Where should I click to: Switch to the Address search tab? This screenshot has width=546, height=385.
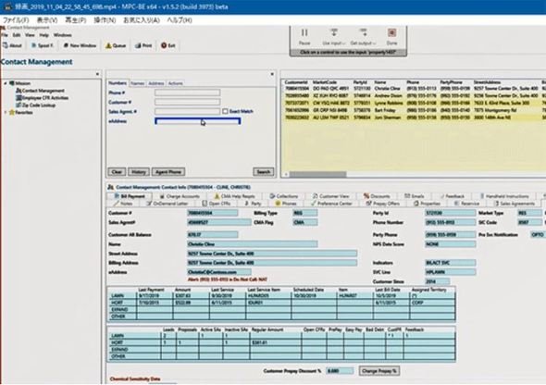pos(156,83)
